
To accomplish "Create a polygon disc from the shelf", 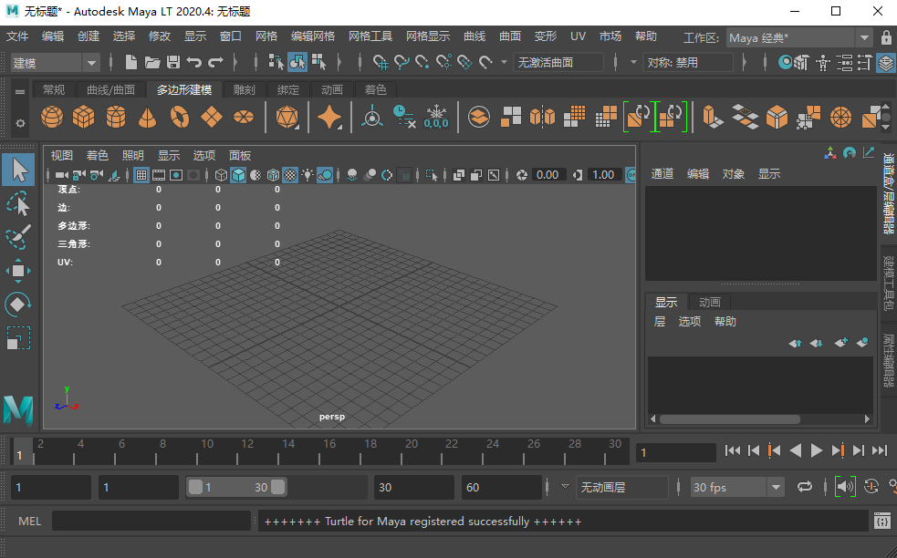I will coord(244,117).
